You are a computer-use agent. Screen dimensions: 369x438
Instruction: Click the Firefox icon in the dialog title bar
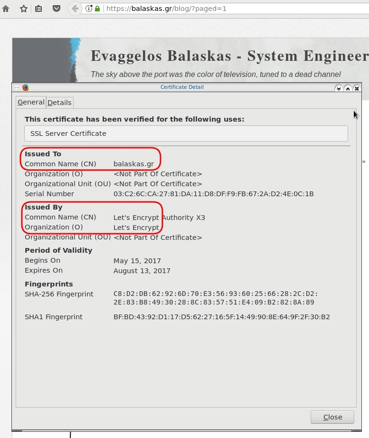tap(26, 87)
